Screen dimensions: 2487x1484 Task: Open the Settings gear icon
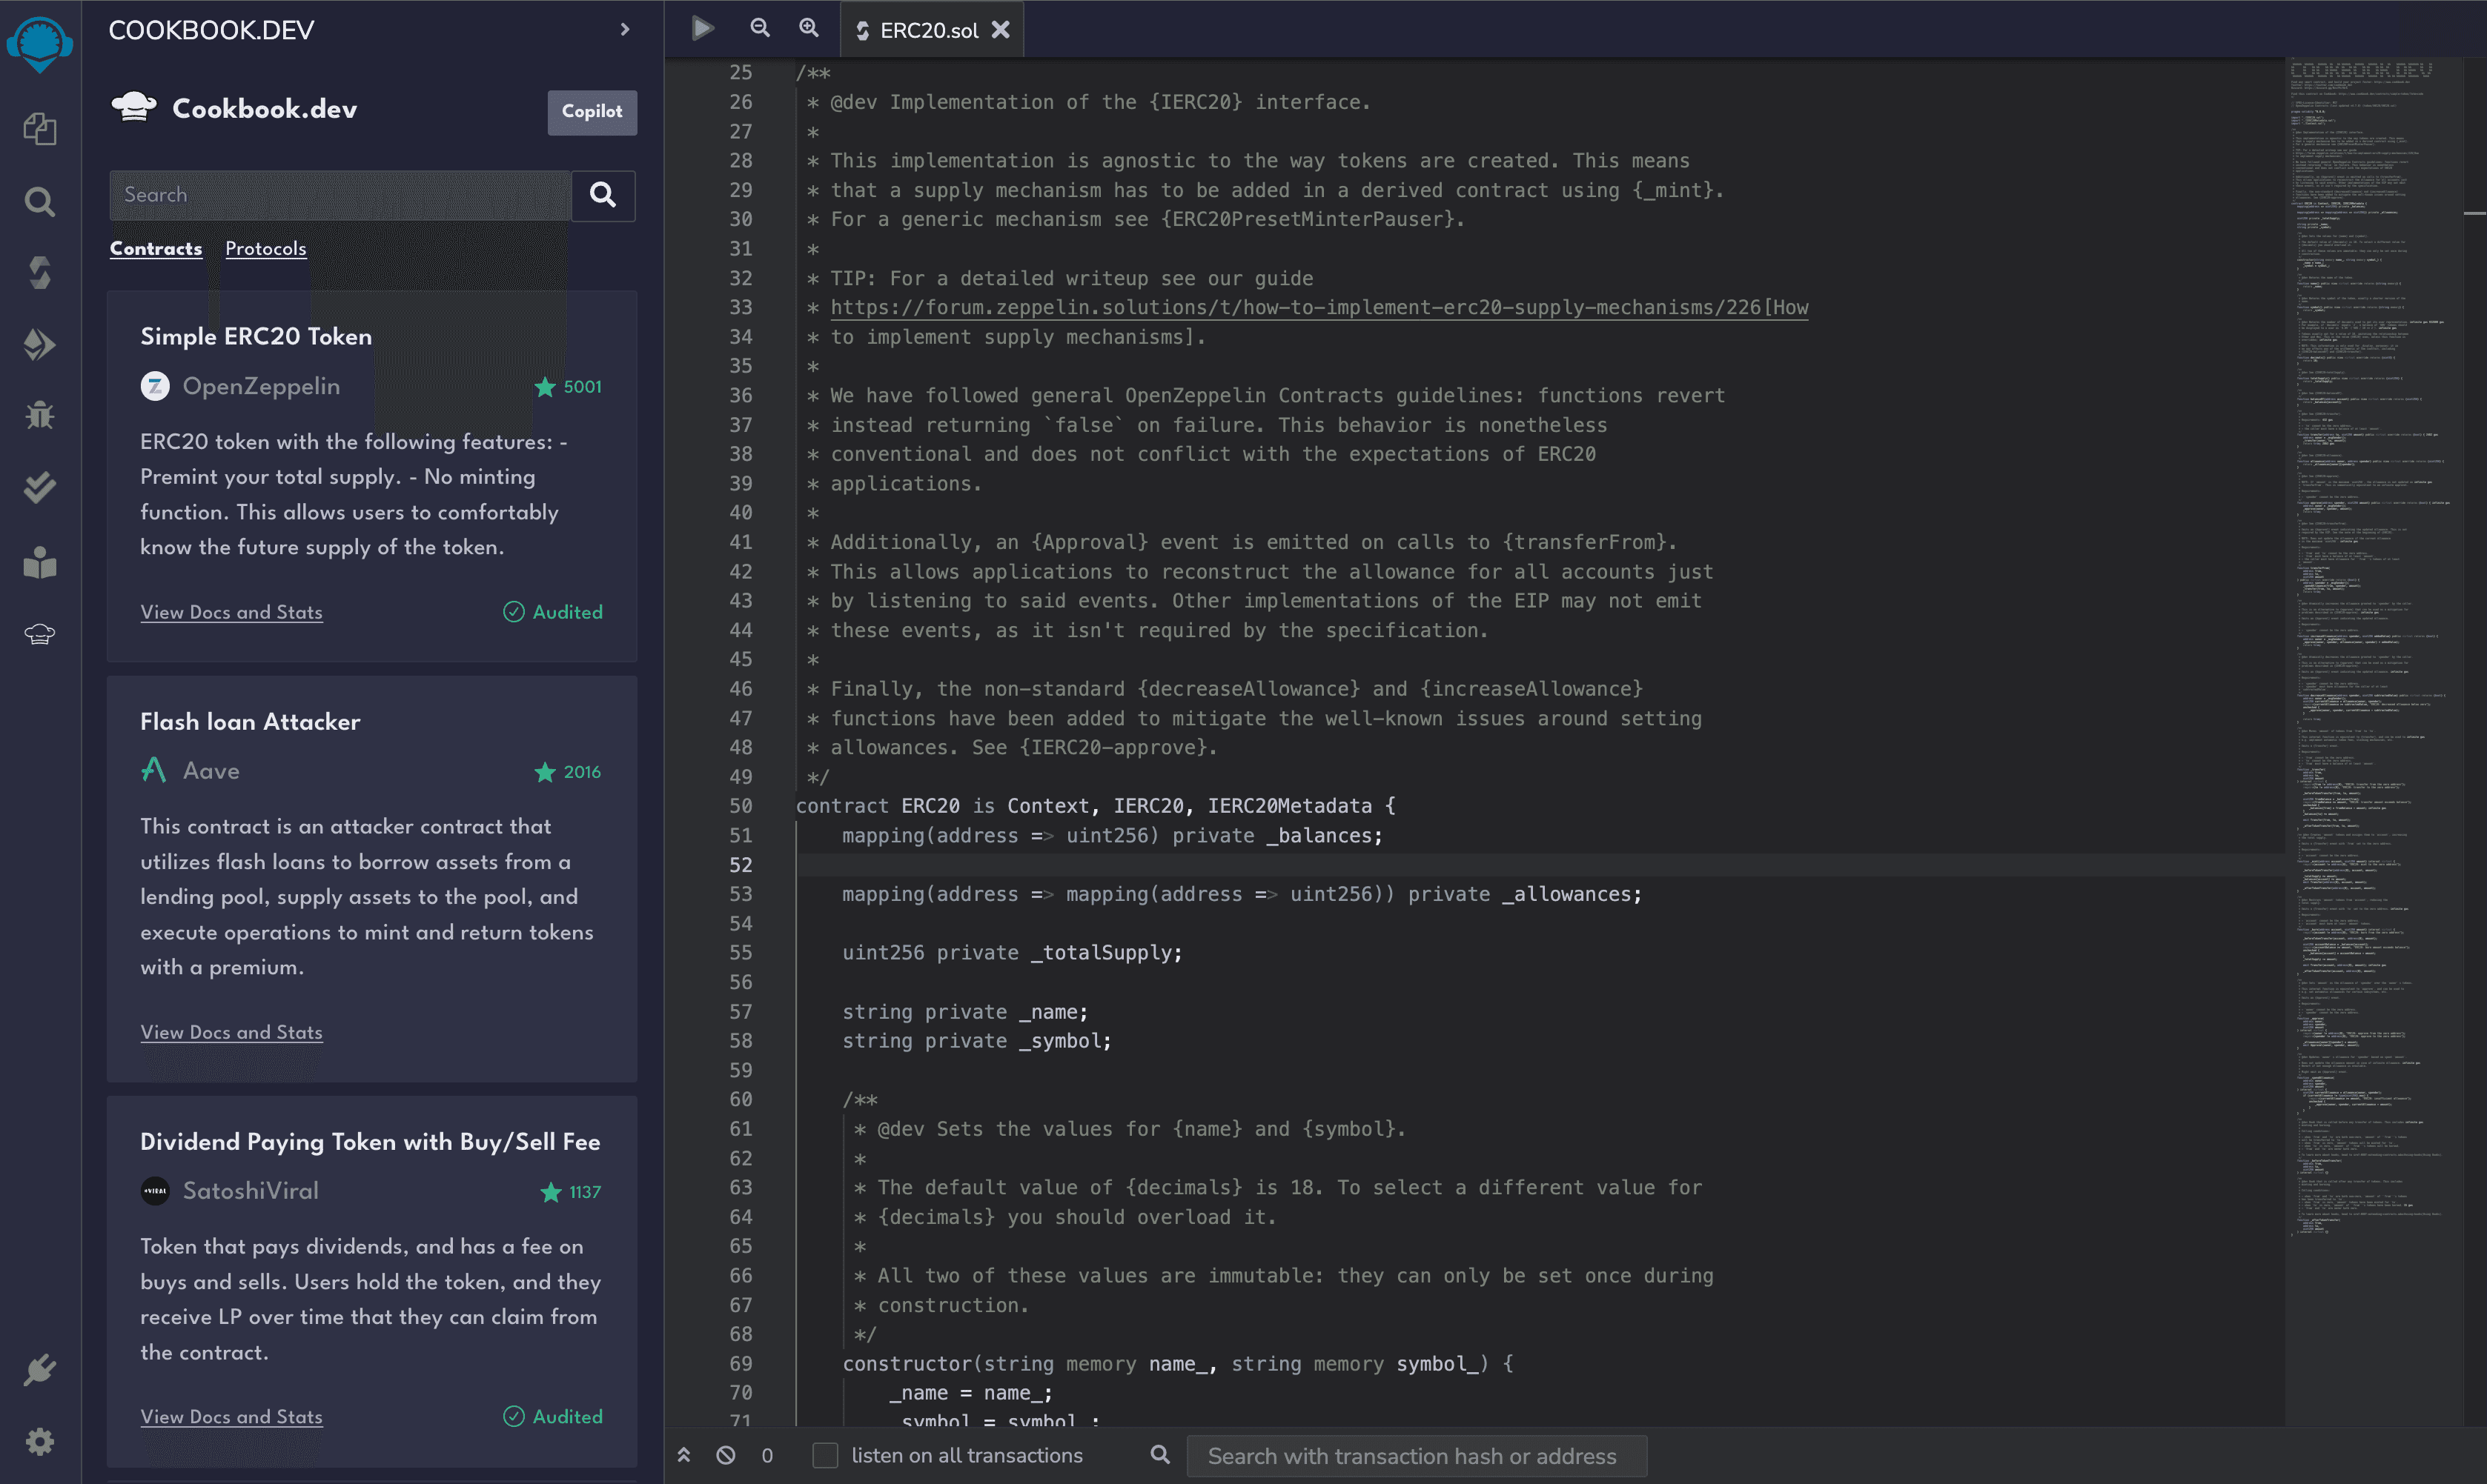[x=40, y=1441]
